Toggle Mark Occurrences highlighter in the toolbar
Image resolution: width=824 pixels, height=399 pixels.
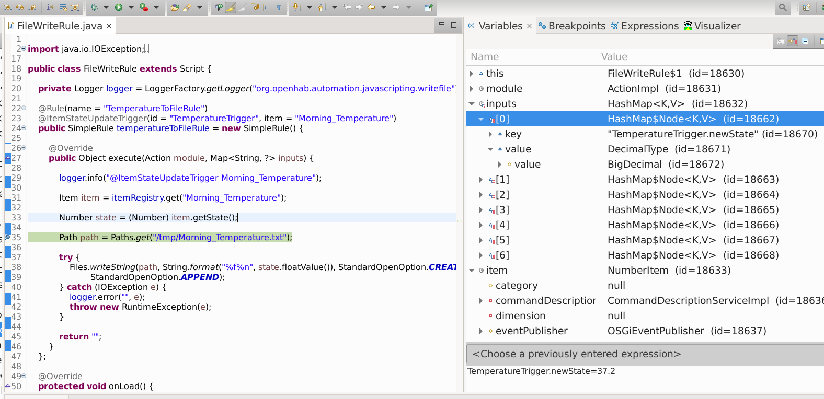pyautogui.click(x=230, y=7)
